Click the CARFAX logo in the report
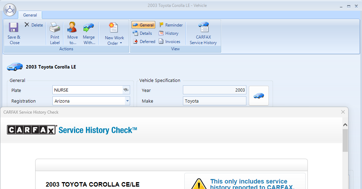Screen dimensions: 362x189 point(31,130)
